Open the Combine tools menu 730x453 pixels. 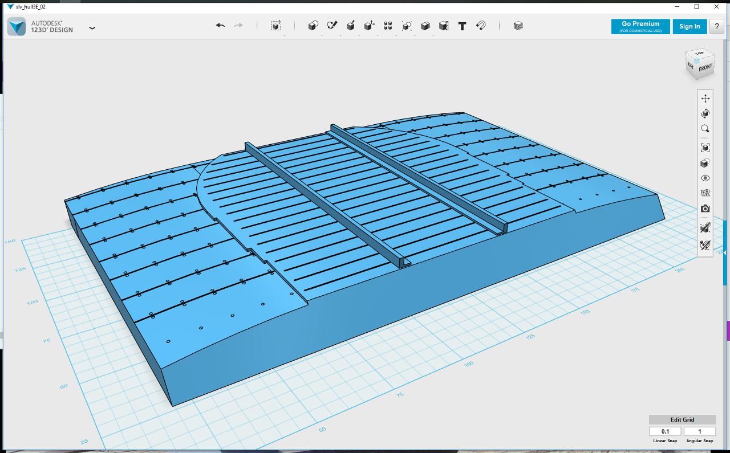tap(425, 26)
